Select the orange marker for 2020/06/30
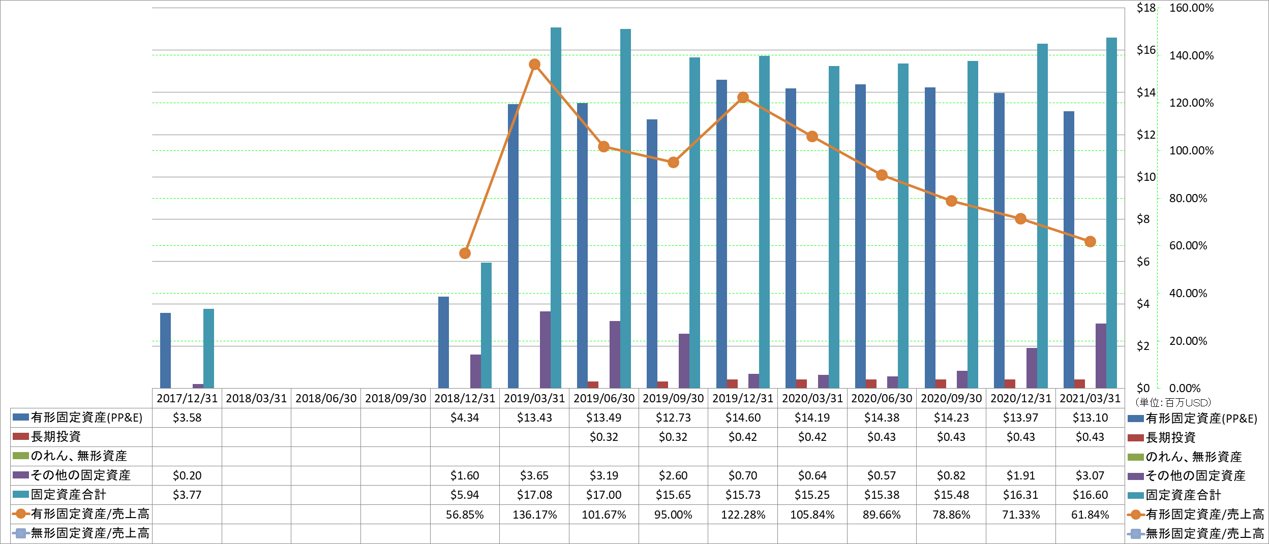This screenshot has width=1269, height=544. coord(882,175)
